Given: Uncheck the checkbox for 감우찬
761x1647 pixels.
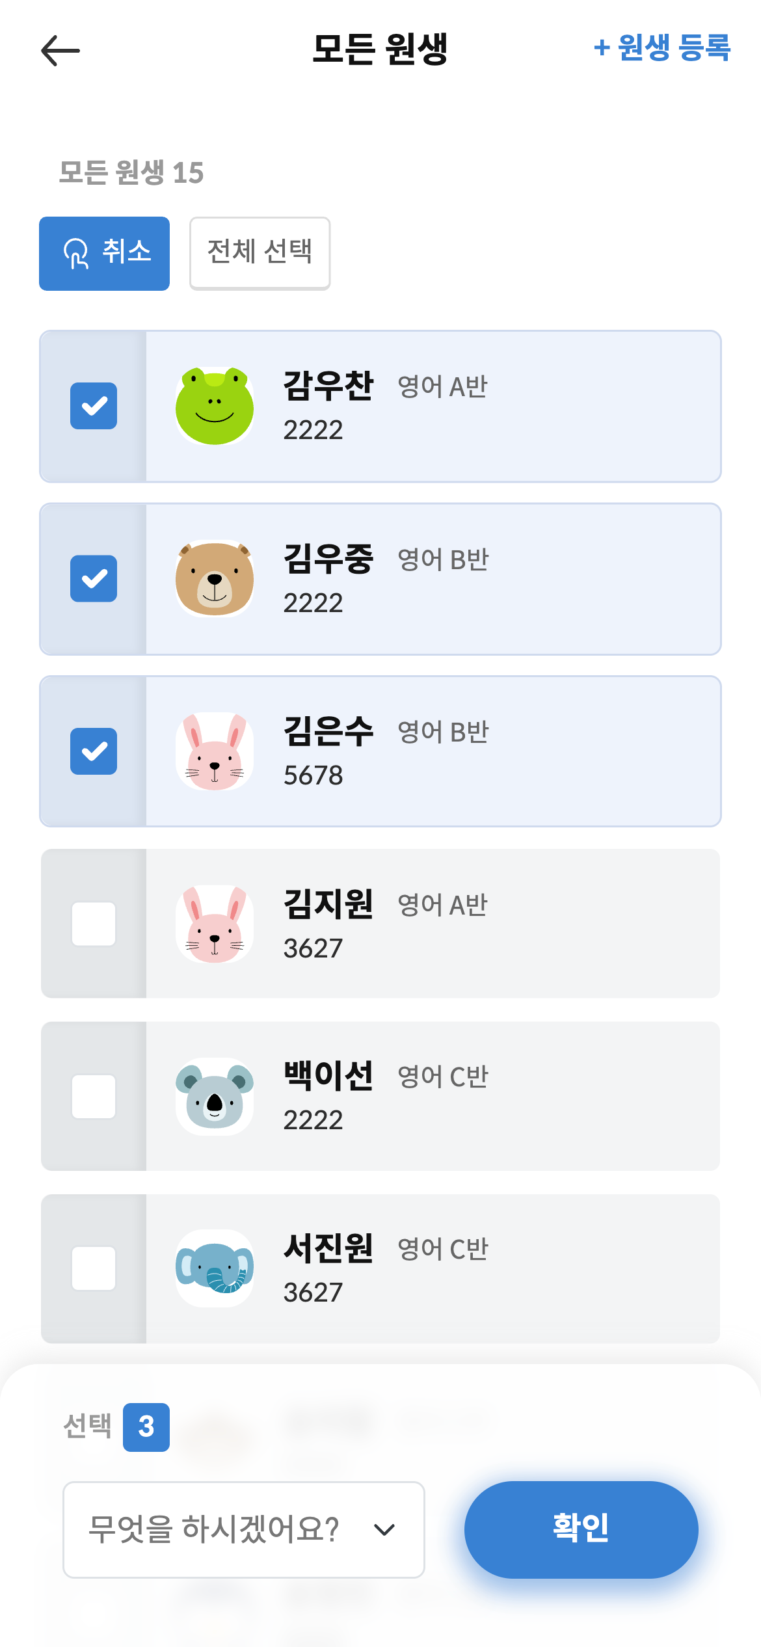Looking at the screenshot, I should (x=94, y=406).
